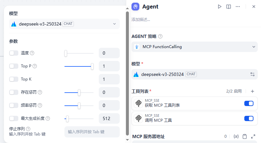Open the three-dot more options menu
The height and width of the screenshot is (143, 261).
[238, 7]
